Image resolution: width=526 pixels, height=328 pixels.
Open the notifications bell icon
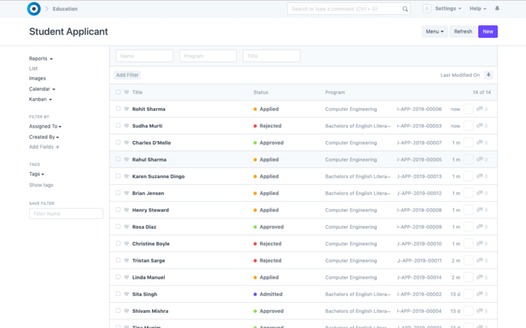[x=497, y=8]
